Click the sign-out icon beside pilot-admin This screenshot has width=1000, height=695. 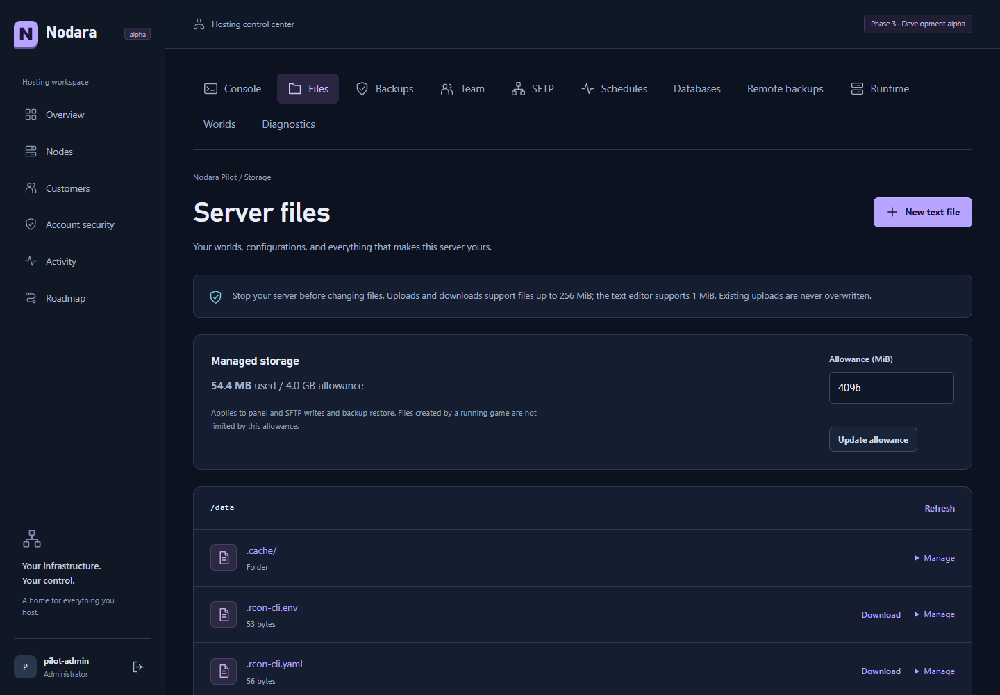pyautogui.click(x=138, y=667)
